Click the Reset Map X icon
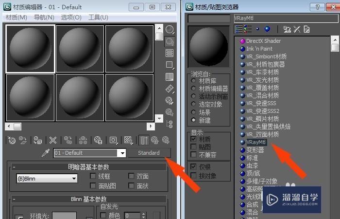Viewport: 340px width, 219px height. click(52, 140)
